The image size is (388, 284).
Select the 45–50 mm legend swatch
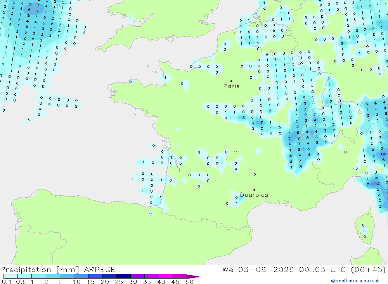point(180,276)
